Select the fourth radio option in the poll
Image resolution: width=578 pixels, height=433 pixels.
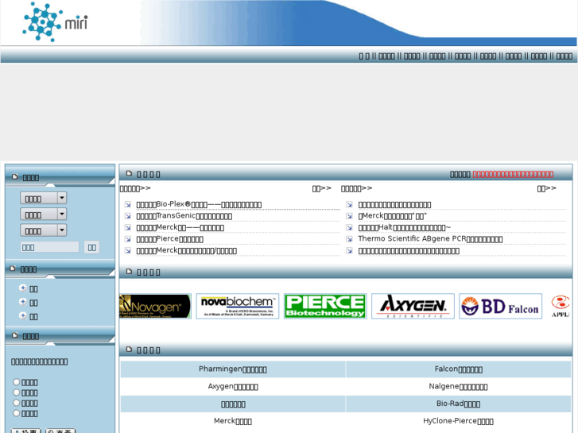coord(16,413)
